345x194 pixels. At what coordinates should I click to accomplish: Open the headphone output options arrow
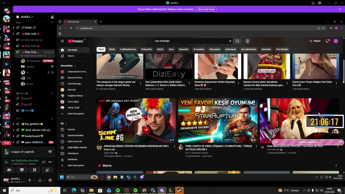(44, 180)
